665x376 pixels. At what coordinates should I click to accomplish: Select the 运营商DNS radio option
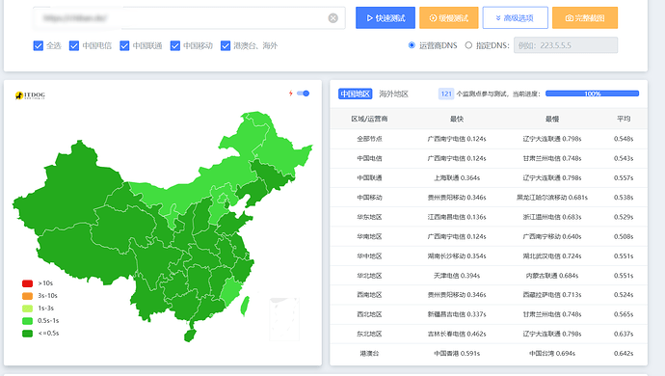click(412, 45)
